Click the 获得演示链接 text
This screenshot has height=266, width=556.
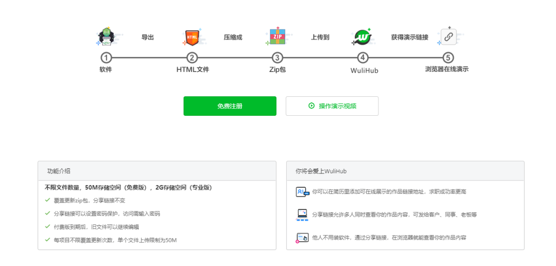click(x=410, y=37)
